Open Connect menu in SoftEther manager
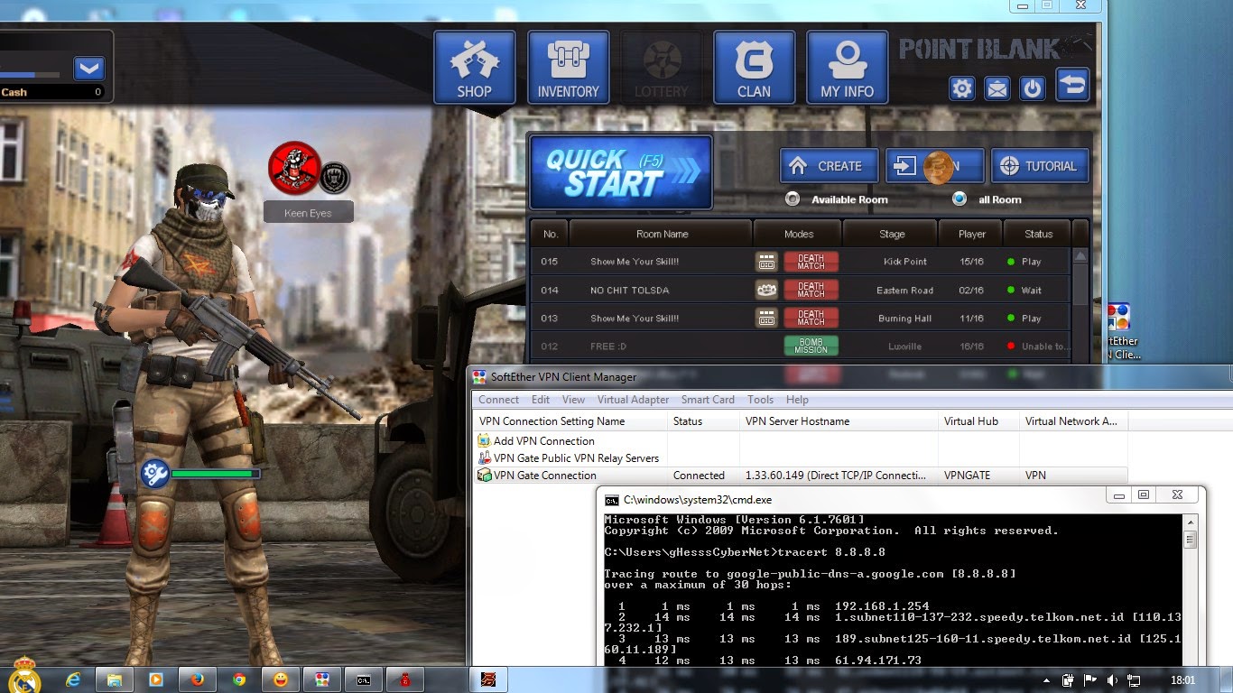The width and height of the screenshot is (1233, 693). tap(498, 400)
